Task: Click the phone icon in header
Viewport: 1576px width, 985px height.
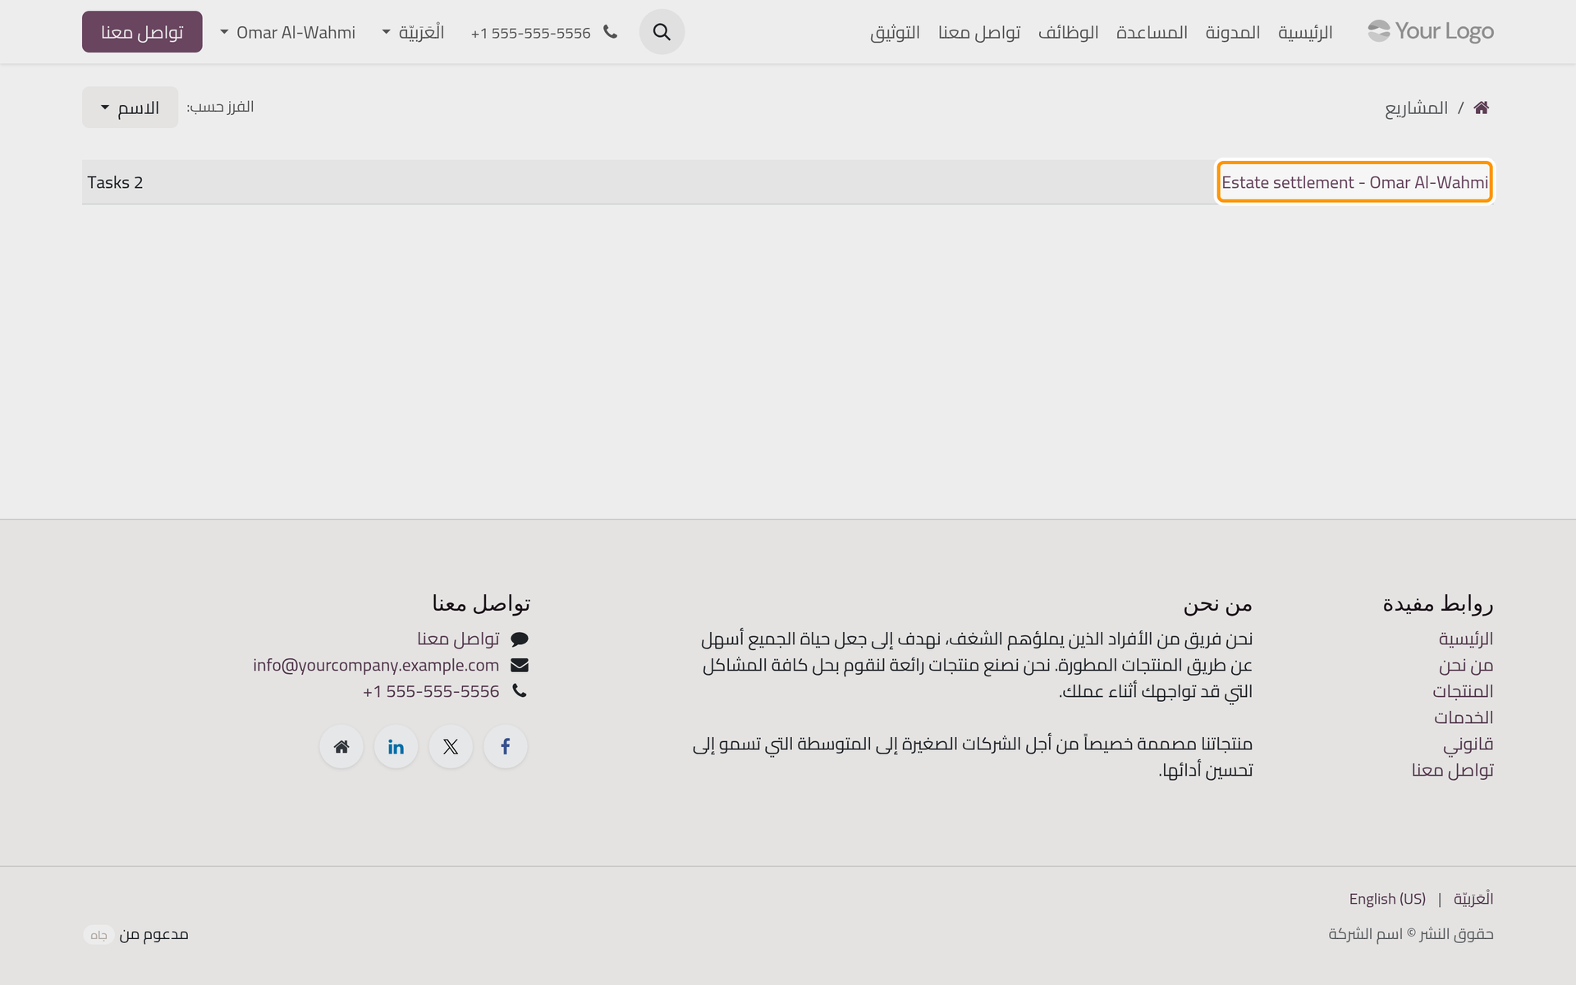Action: pos(610,32)
